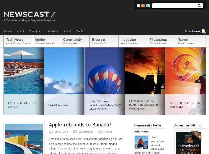Screen dimensions: 209x154
Task: Select the Community category tab
Action: [75, 41]
